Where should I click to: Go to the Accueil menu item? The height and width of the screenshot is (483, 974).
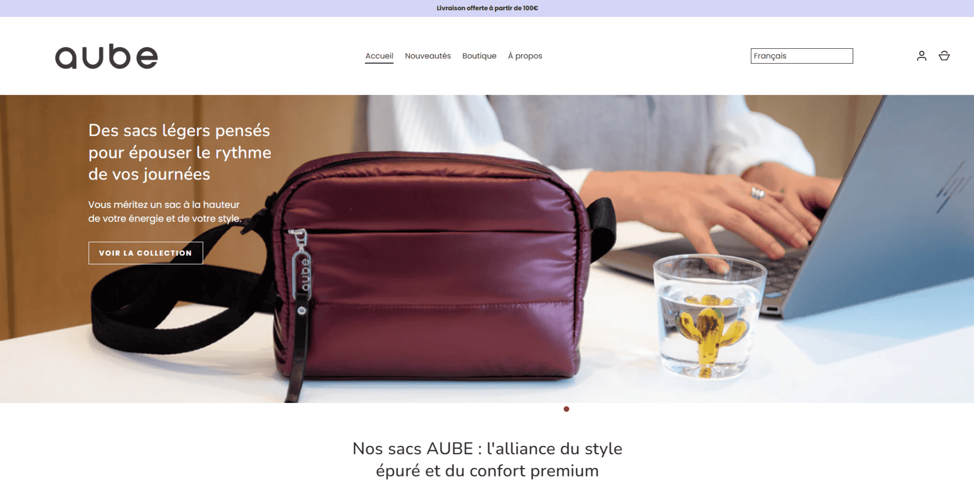point(379,56)
